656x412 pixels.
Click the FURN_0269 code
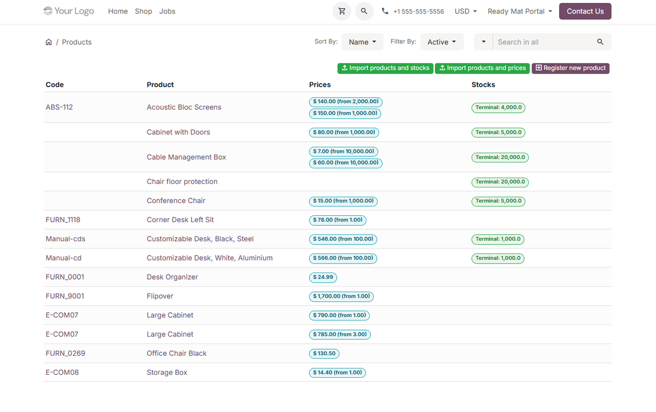click(x=65, y=353)
